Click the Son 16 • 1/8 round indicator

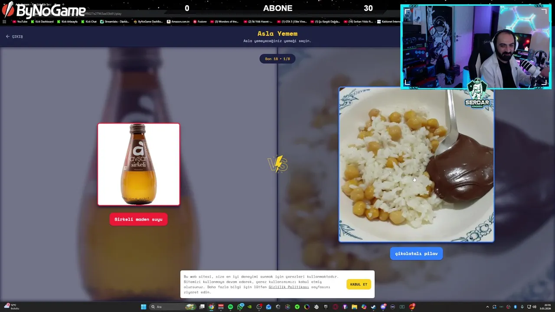coord(277,59)
